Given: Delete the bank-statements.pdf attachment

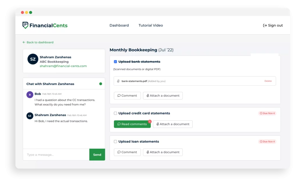Looking at the screenshot, I should [x=268, y=81].
